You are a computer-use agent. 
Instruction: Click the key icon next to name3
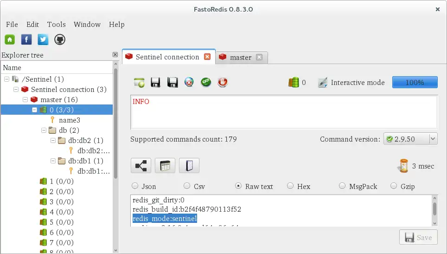pyautogui.click(x=52, y=120)
